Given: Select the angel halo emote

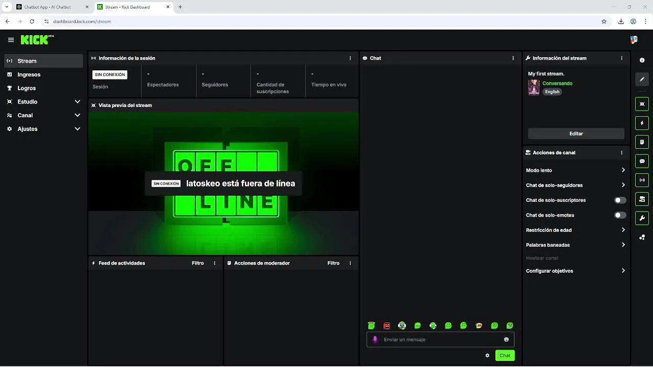Looking at the screenshot, I should [x=371, y=325].
